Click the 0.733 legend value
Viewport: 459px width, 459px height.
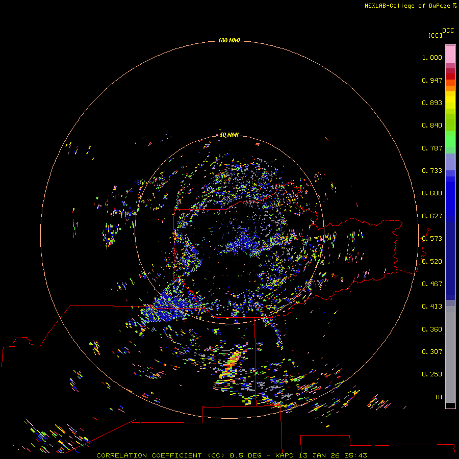point(432,171)
